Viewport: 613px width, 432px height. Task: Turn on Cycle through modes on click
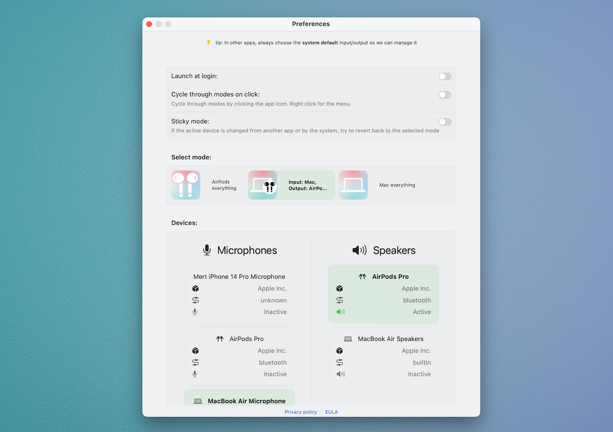point(445,94)
